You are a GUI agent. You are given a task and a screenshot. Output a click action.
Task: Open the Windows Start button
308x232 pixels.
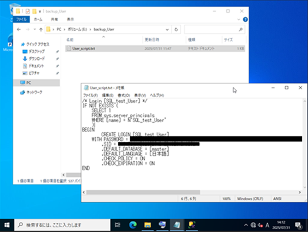(7, 225)
